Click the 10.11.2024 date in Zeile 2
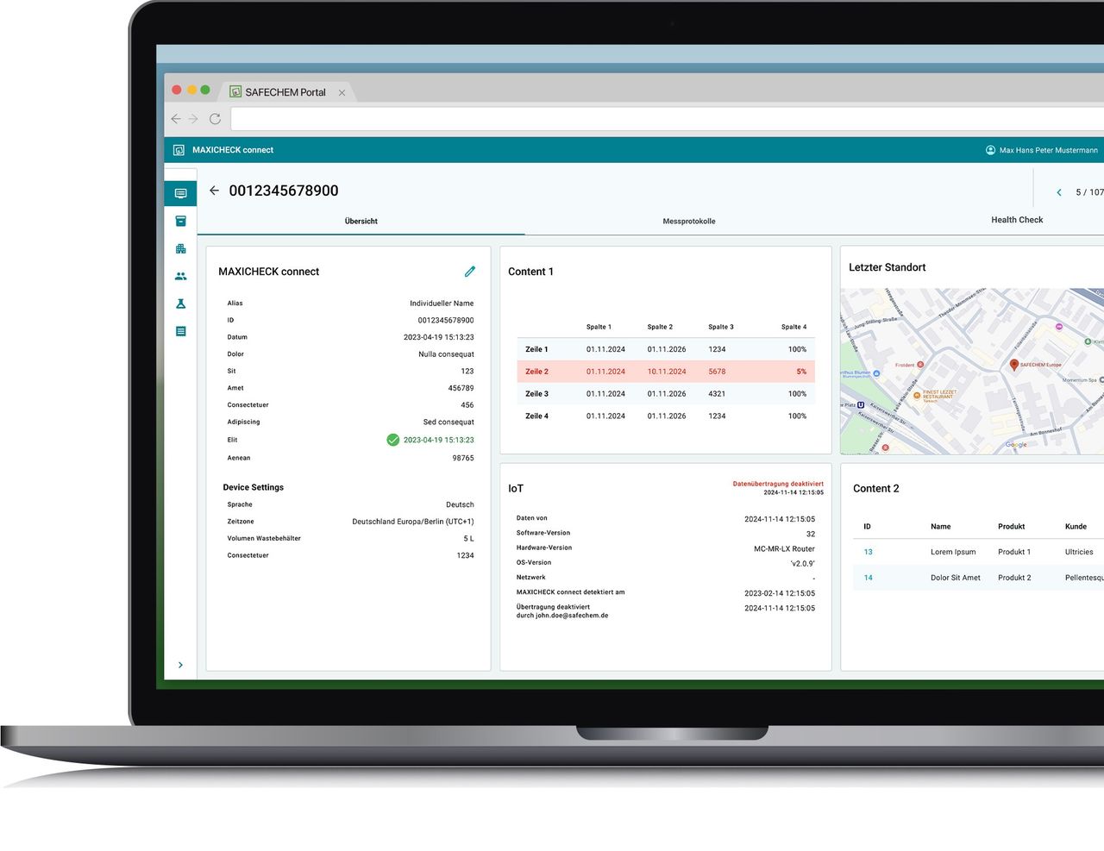Image resolution: width=1104 pixels, height=851 pixels. click(667, 372)
